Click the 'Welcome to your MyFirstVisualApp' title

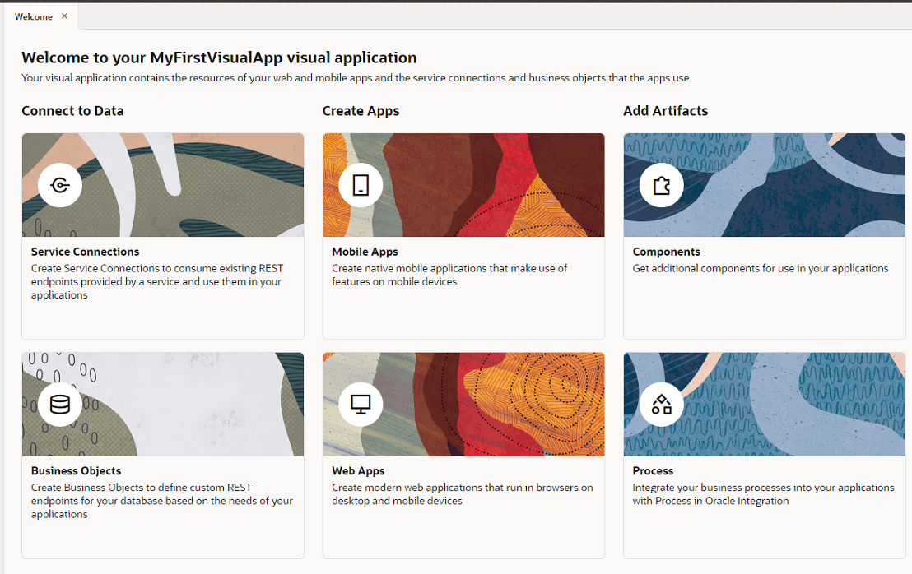[x=219, y=58]
